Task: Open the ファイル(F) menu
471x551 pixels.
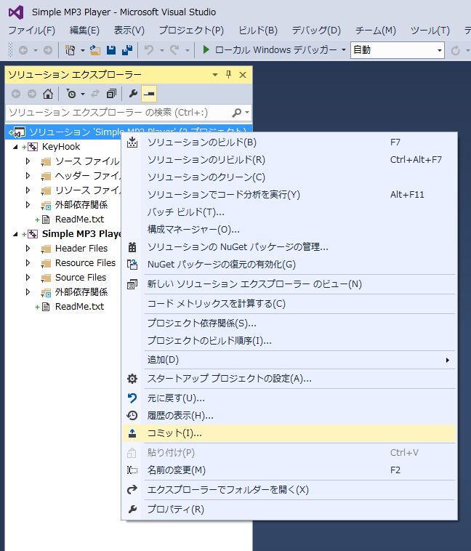Action: 32,31
